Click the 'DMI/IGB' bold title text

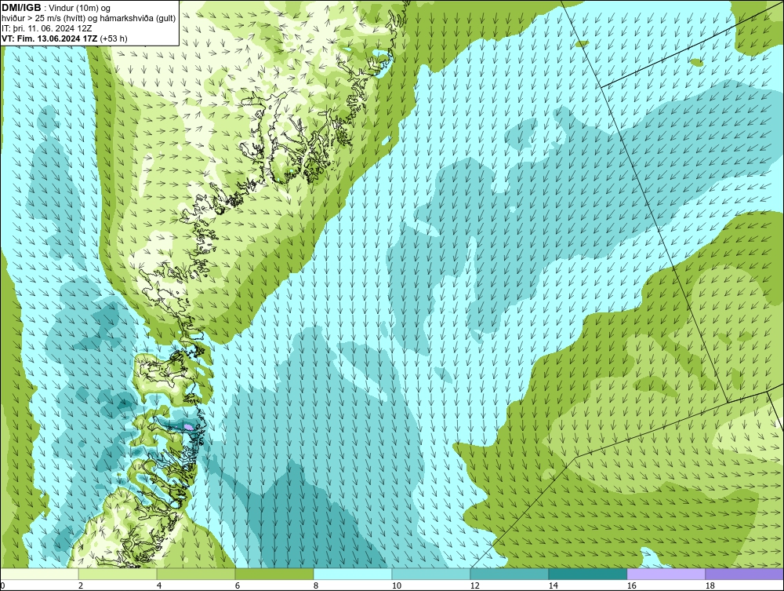point(21,8)
